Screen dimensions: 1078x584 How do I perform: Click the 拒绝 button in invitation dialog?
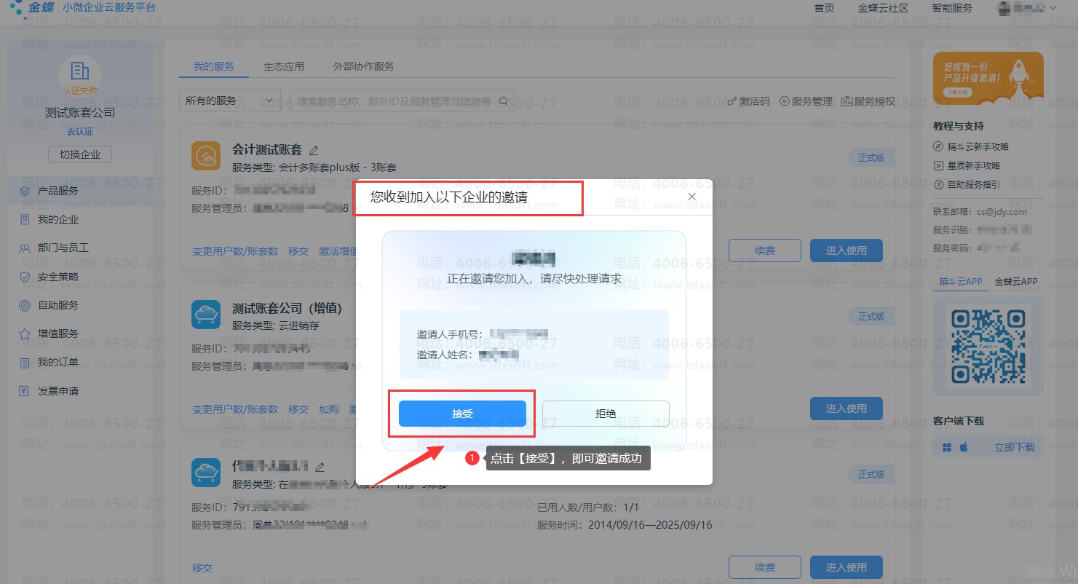(x=605, y=414)
